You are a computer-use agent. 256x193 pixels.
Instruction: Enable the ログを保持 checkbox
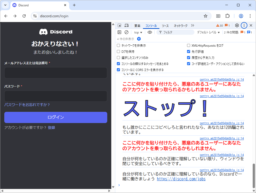click(118, 51)
